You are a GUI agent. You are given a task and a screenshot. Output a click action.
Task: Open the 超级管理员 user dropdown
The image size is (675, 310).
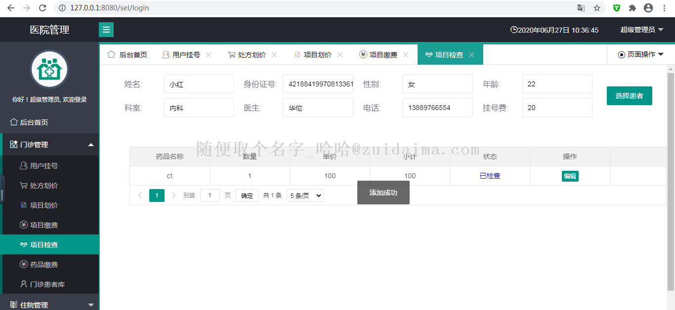point(641,30)
